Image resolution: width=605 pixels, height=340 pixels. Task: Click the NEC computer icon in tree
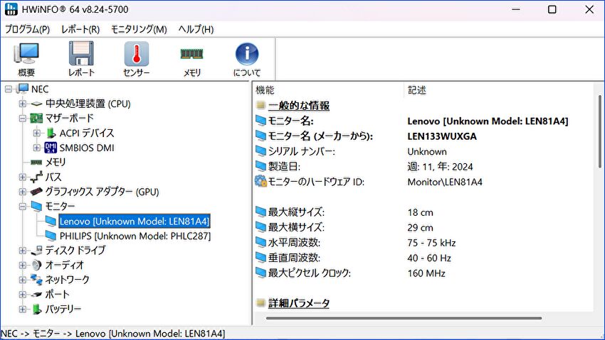(x=23, y=89)
